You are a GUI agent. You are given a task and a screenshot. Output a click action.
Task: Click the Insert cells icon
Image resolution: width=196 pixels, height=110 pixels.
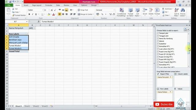(145, 10)
